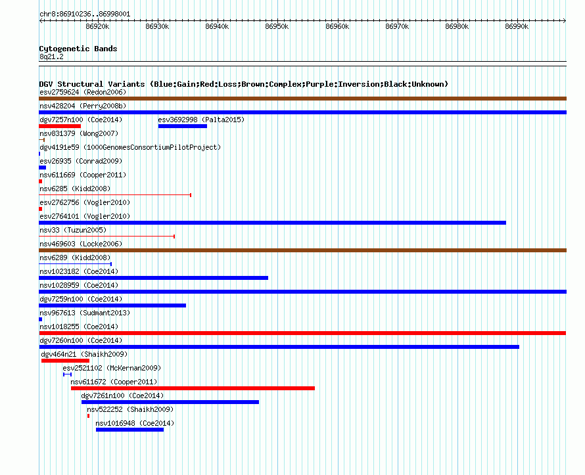This screenshot has height=475, width=585.
Task: Click the small blue esv2521102 McKernan2009 glyph
Action: pos(67,374)
